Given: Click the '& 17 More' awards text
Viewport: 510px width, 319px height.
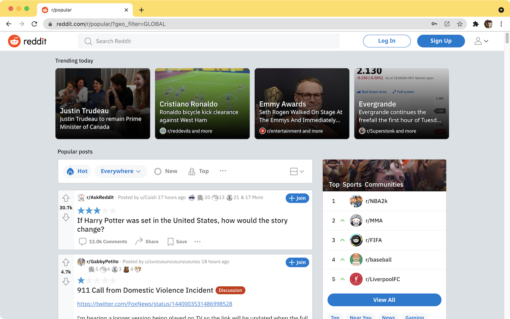Looking at the screenshot, I should [x=252, y=197].
